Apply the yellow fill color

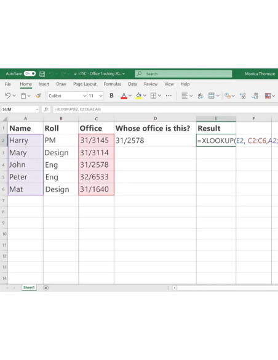(x=138, y=96)
